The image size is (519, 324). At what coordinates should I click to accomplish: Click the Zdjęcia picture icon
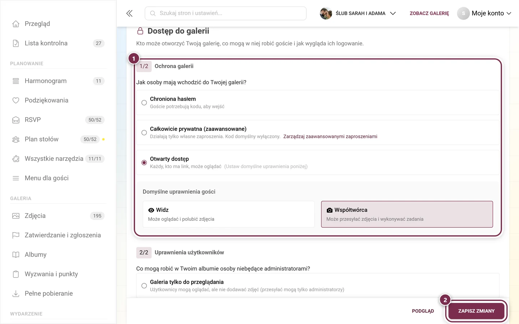point(16,216)
